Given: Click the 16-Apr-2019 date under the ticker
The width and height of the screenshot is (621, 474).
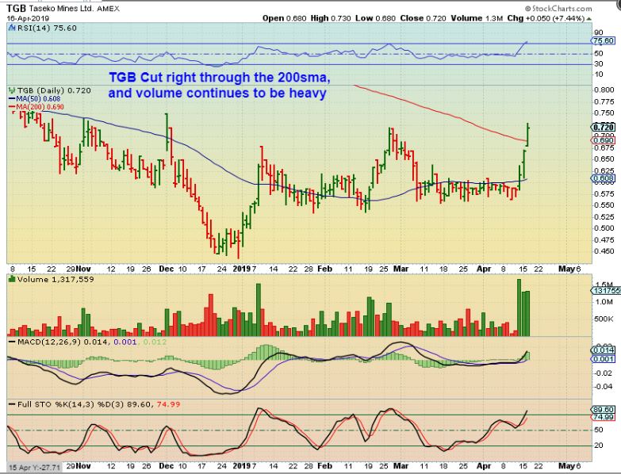Looking at the screenshot, I should (x=28, y=18).
